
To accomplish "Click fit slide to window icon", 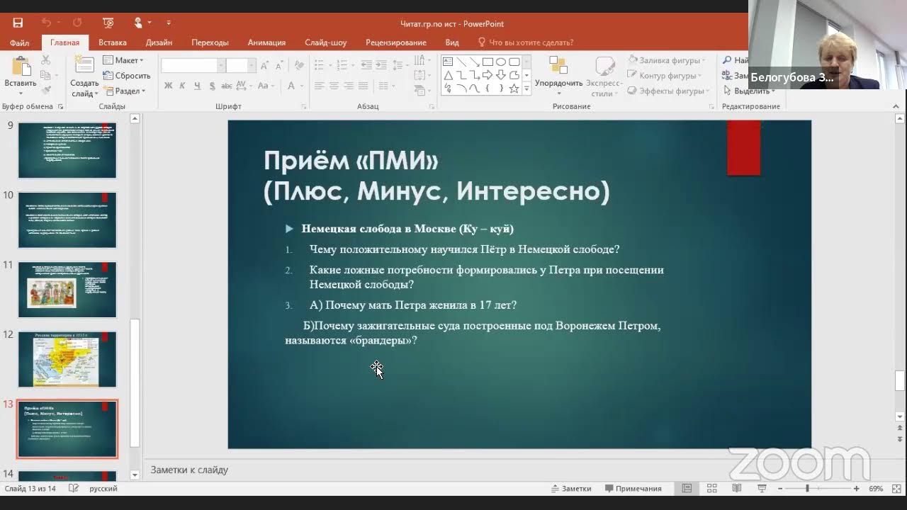I will click(x=895, y=489).
